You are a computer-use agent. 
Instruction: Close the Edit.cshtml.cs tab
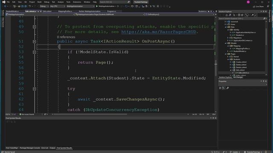pyautogui.click(x=41, y=11)
